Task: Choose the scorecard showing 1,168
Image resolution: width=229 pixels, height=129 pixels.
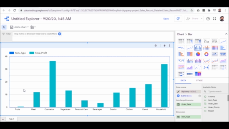Action: point(206,42)
